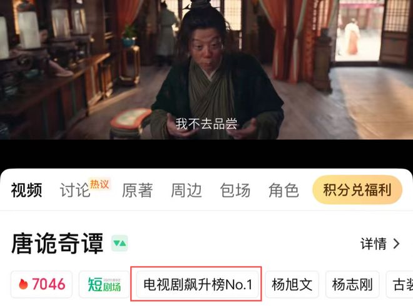Tap the 电视剧飙升榜No.1 tag
This screenshot has height=306, width=413.
click(198, 284)
